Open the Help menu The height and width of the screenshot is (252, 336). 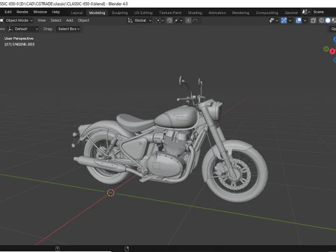pyautogui.click(x=56, y=12)
